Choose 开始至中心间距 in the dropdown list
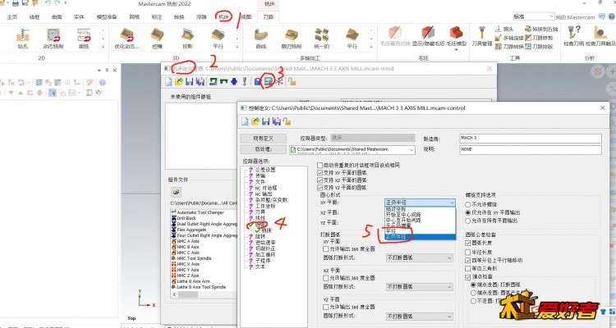This screenshot has width=616, height=328. pyautogui.click(x=420, y=215)
